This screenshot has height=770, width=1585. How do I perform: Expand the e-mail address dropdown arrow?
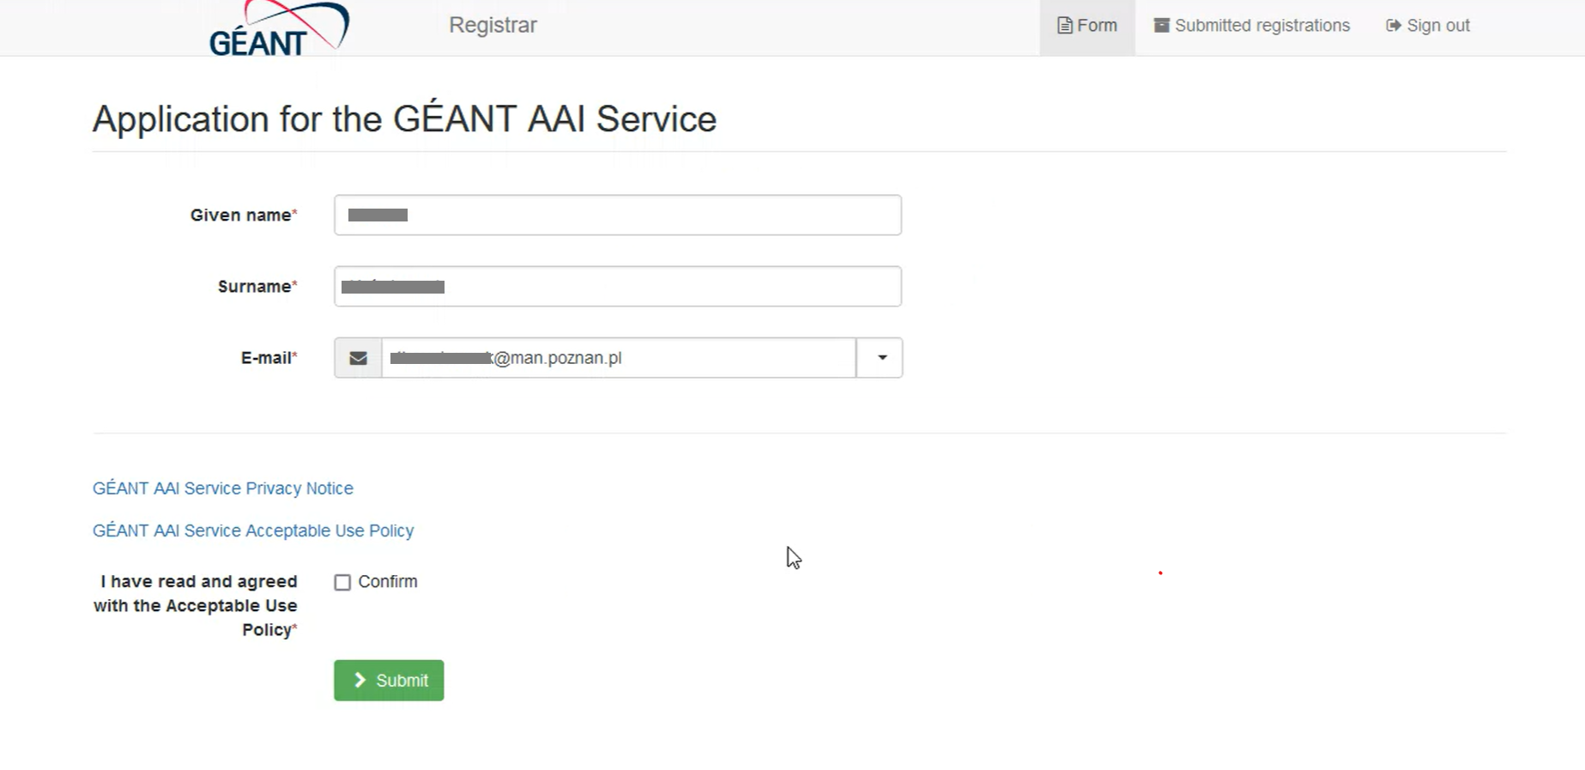(x=880, y=358)
